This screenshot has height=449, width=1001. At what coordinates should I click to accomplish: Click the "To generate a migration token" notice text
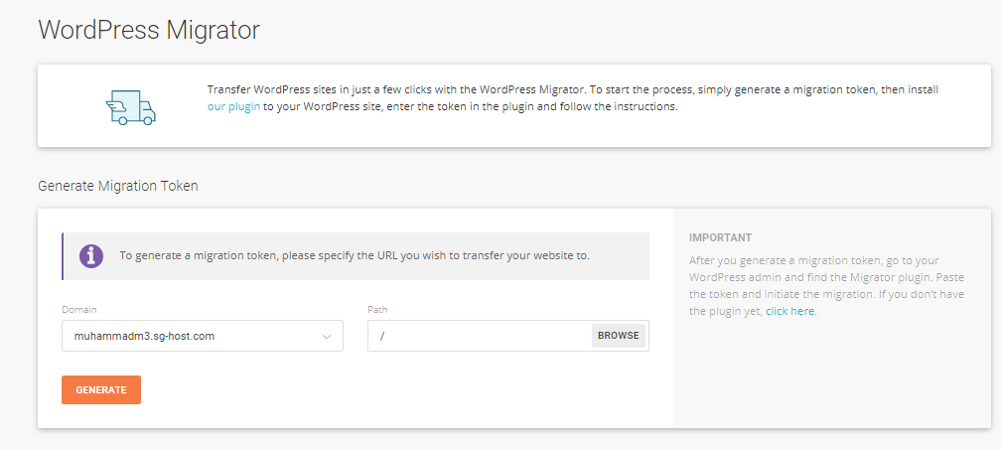pos(355,255)
